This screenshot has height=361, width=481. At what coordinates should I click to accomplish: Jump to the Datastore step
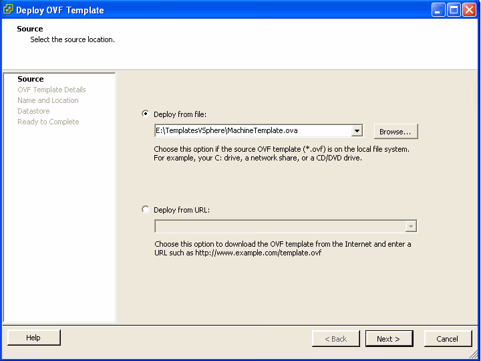33,111
